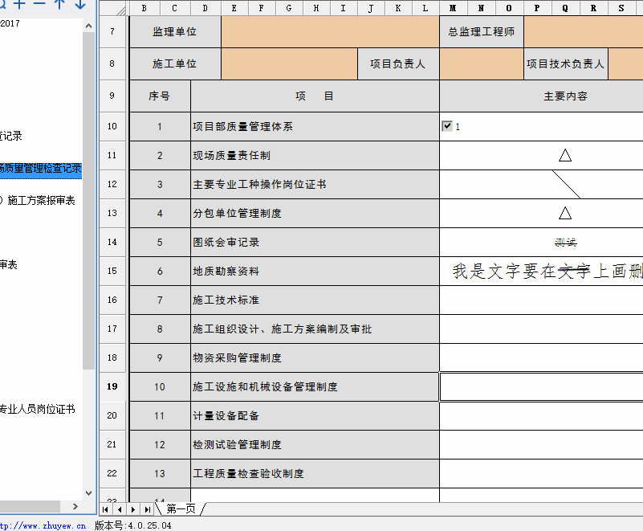The height and width of the screenshot is (531, 643).
Task: Select row header 19
Action: point(112,386)
